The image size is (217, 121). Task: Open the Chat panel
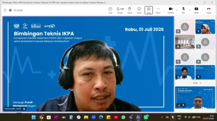pos(110,10)
